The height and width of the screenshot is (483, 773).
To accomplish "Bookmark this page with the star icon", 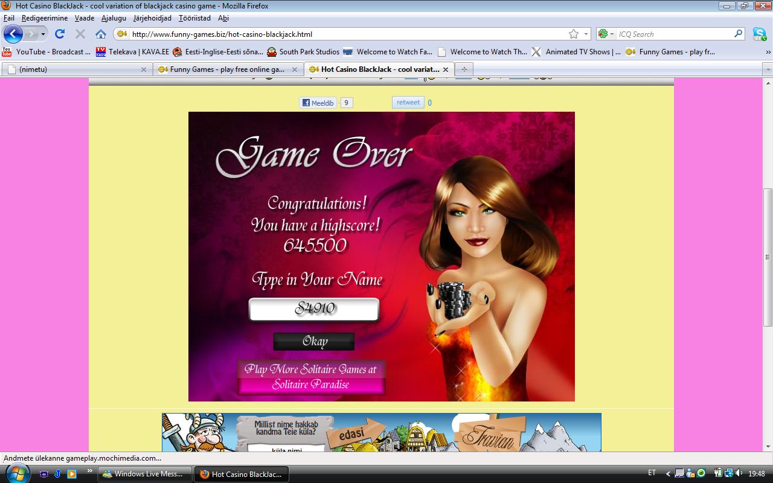I will tap(573, 34).
